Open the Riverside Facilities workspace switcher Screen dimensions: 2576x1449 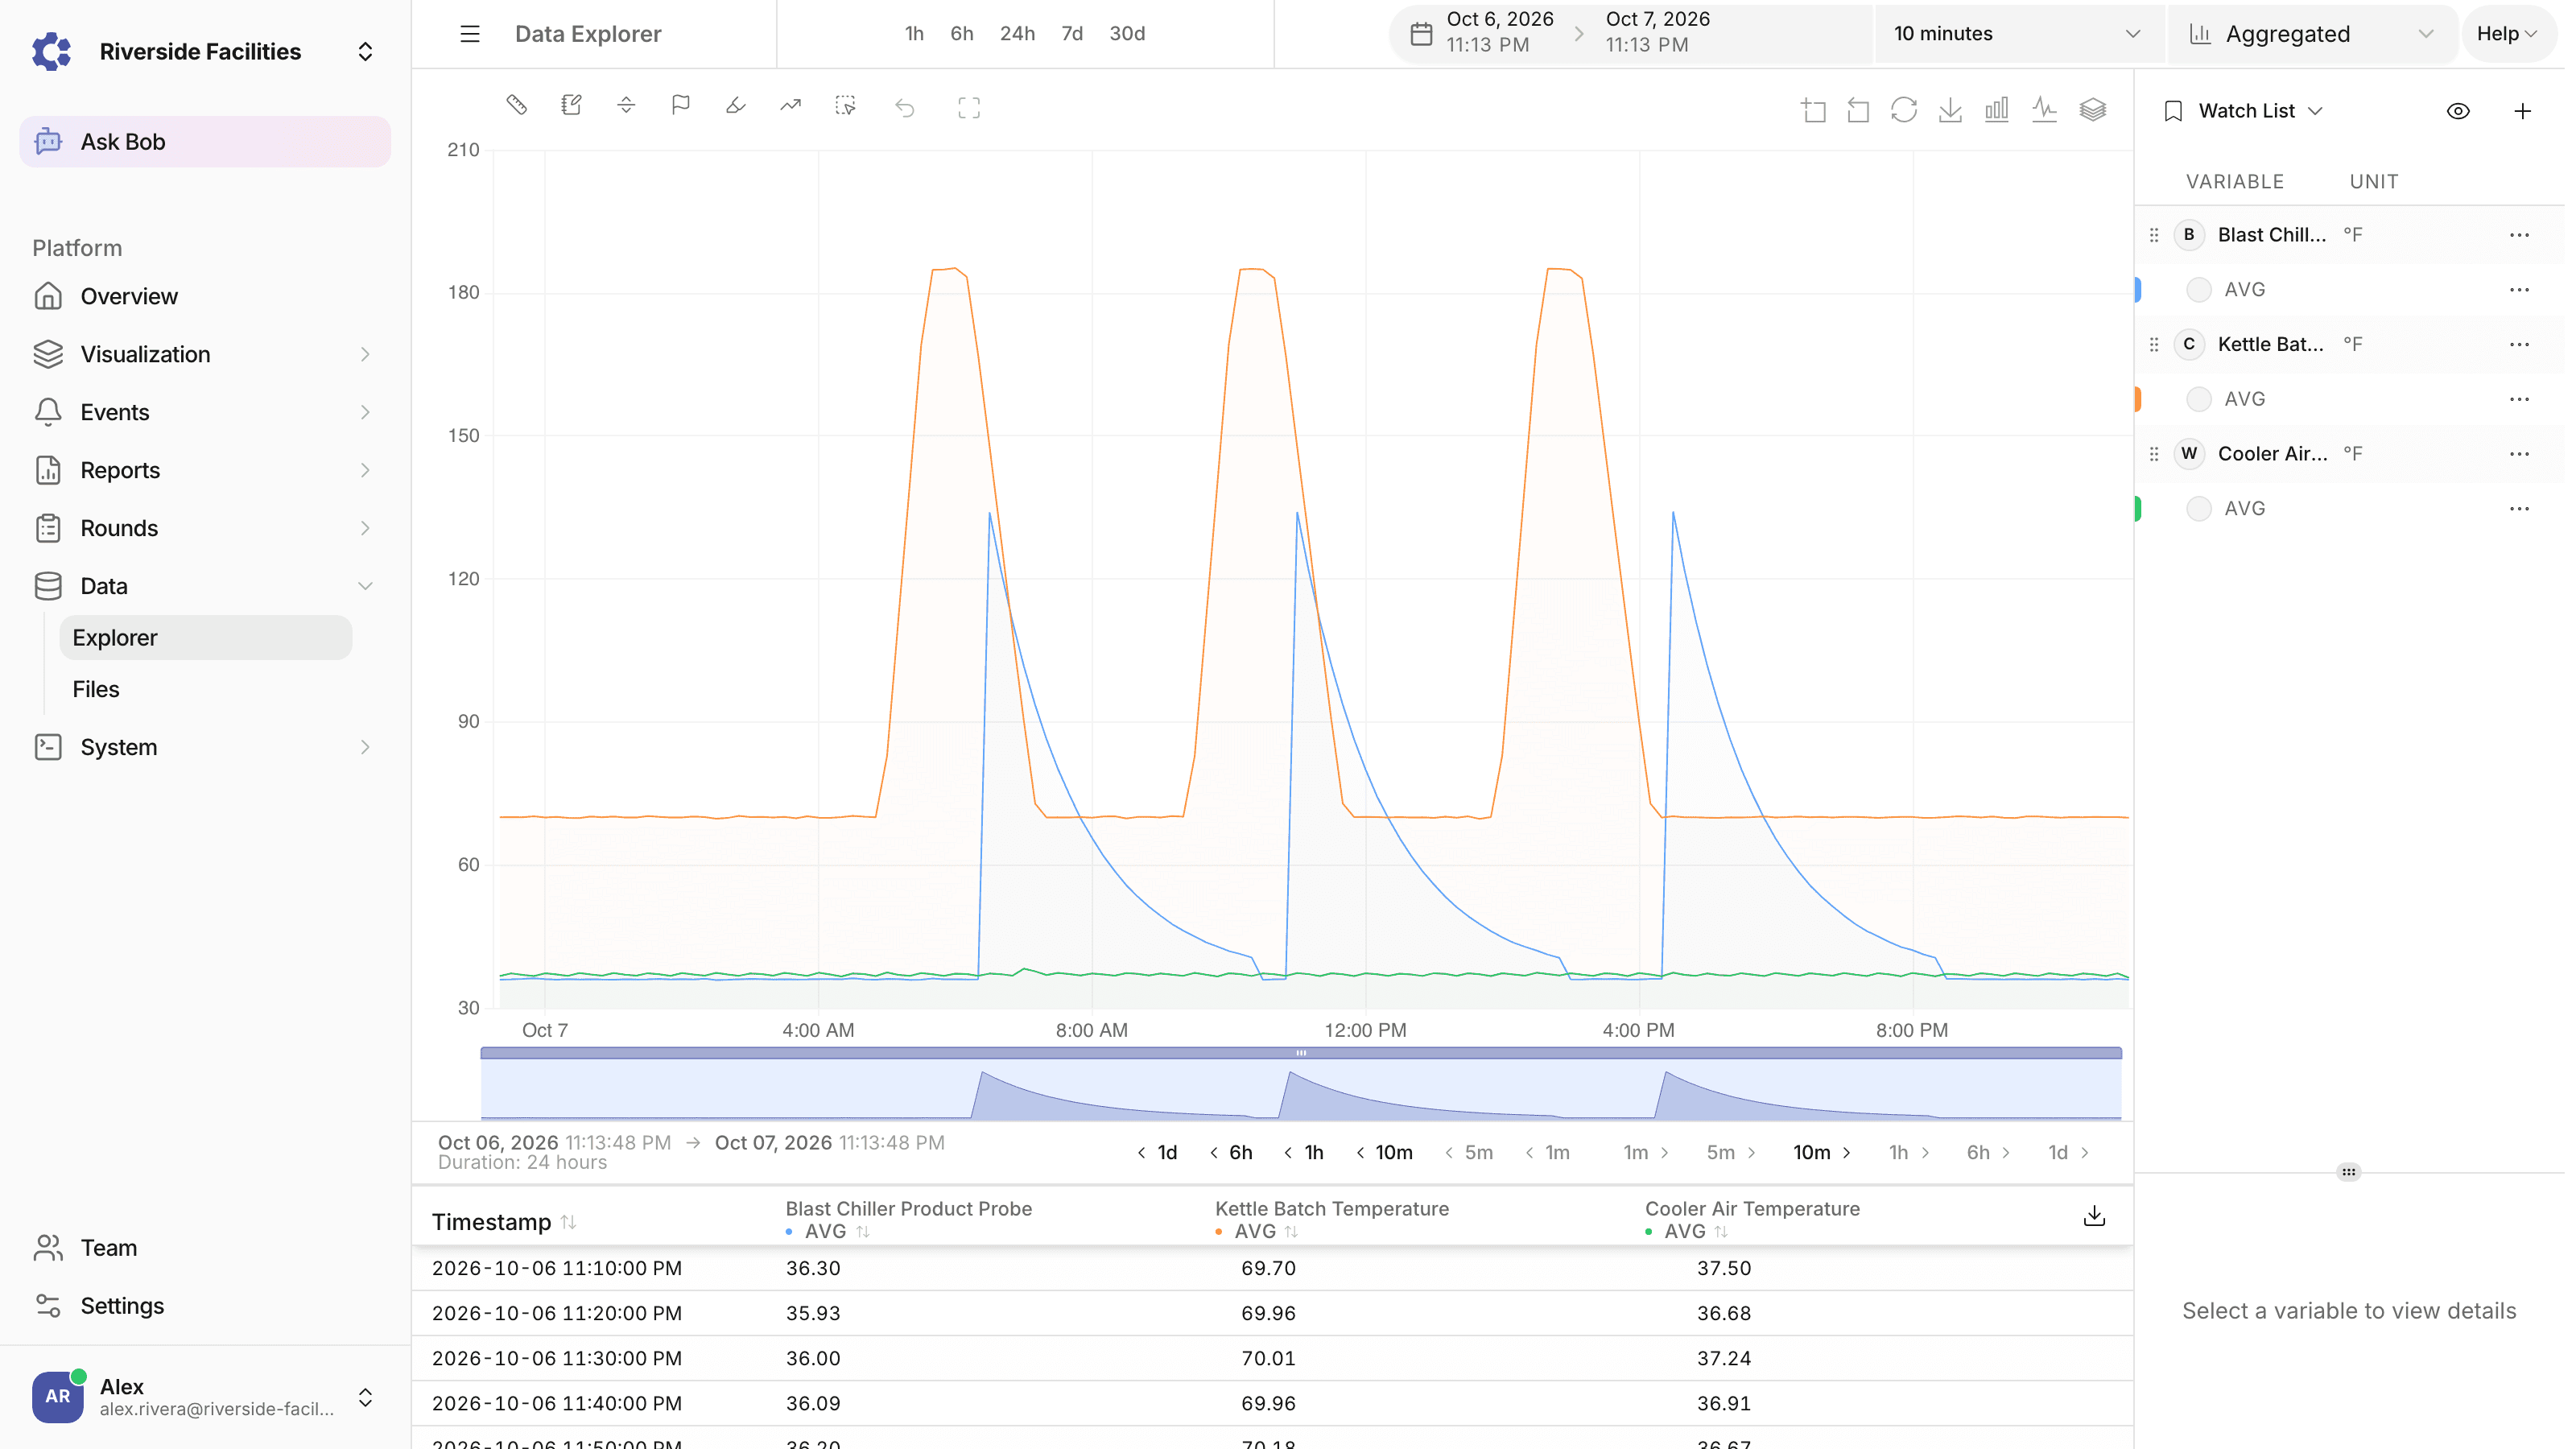pos(204,52)
